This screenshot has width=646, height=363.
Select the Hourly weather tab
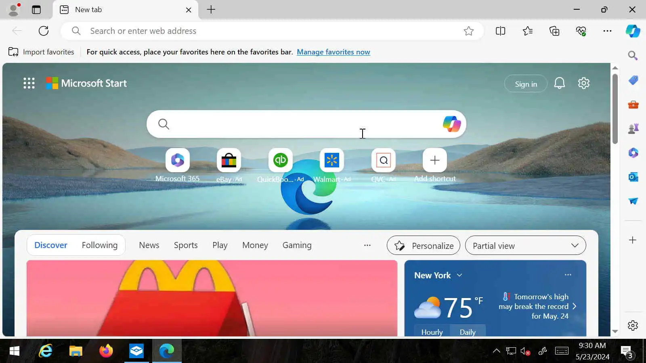pyautogui.click(x=432, y=332)
